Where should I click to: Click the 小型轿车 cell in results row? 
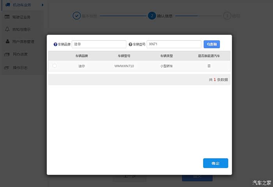coord(167,66)
